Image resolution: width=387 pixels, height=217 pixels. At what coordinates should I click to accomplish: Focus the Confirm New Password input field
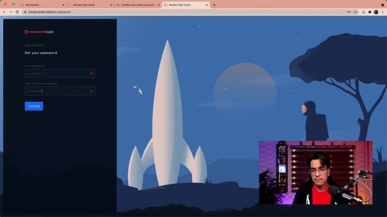[x=60, y=91]
